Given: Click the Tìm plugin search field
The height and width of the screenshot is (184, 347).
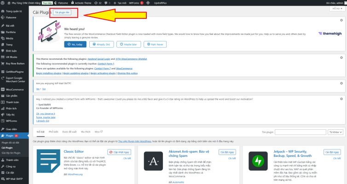Looking at the screenshot, I should point(298,132).
